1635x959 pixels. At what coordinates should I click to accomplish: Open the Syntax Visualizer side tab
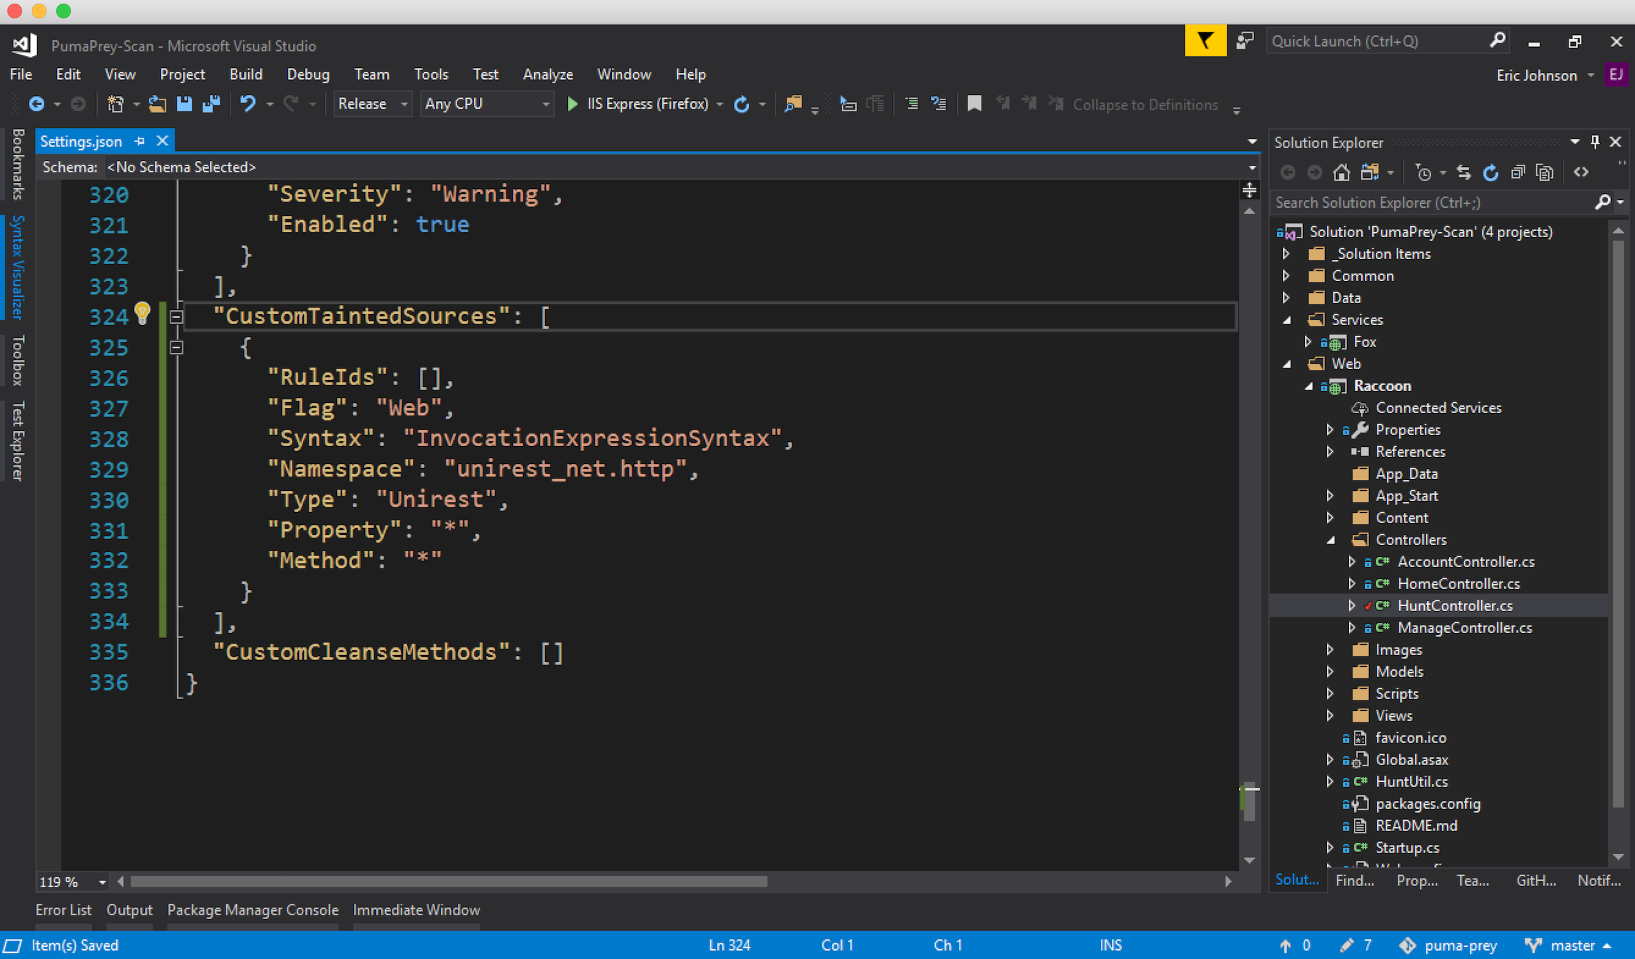[x=18, y=266]
